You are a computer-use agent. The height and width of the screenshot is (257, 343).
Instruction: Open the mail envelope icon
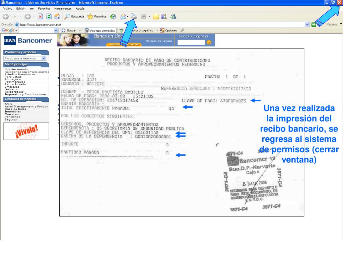point(123,16)
